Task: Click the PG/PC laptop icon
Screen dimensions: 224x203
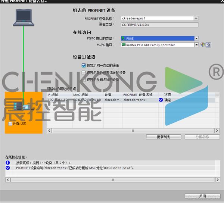Action: click(25, 18)
